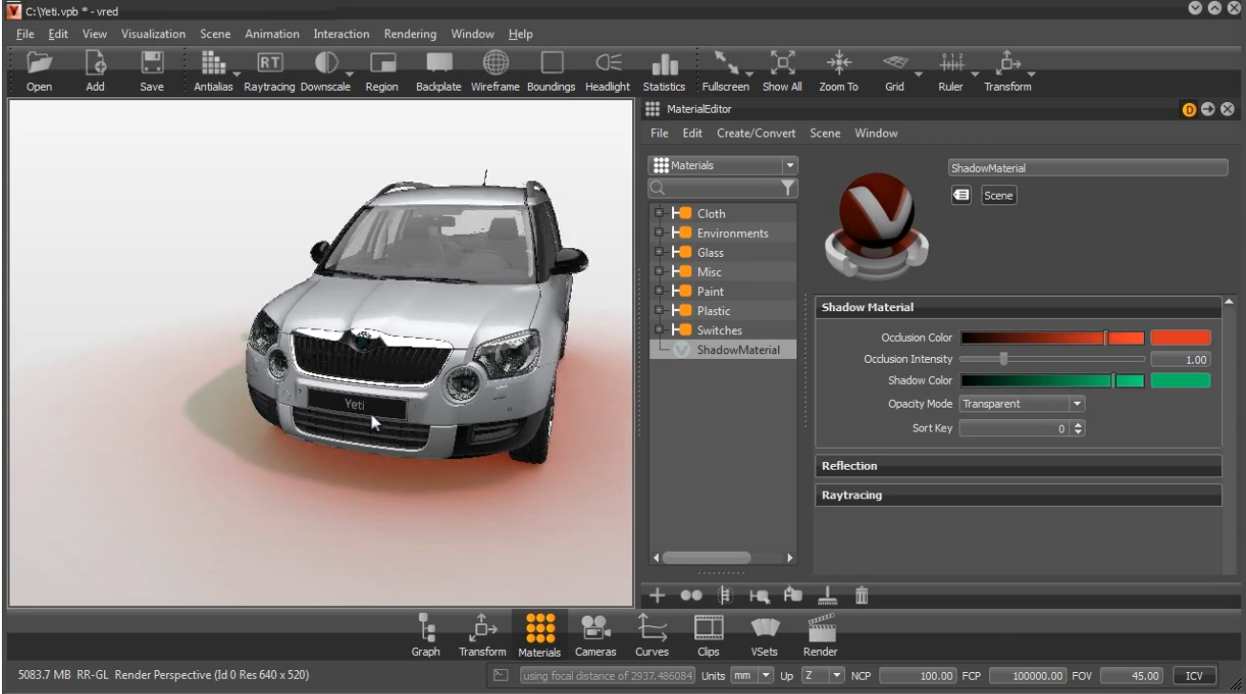Open Create/Convert menu in MaterialEditor
The image size is (1246, 694).
(x=758, y=134)
